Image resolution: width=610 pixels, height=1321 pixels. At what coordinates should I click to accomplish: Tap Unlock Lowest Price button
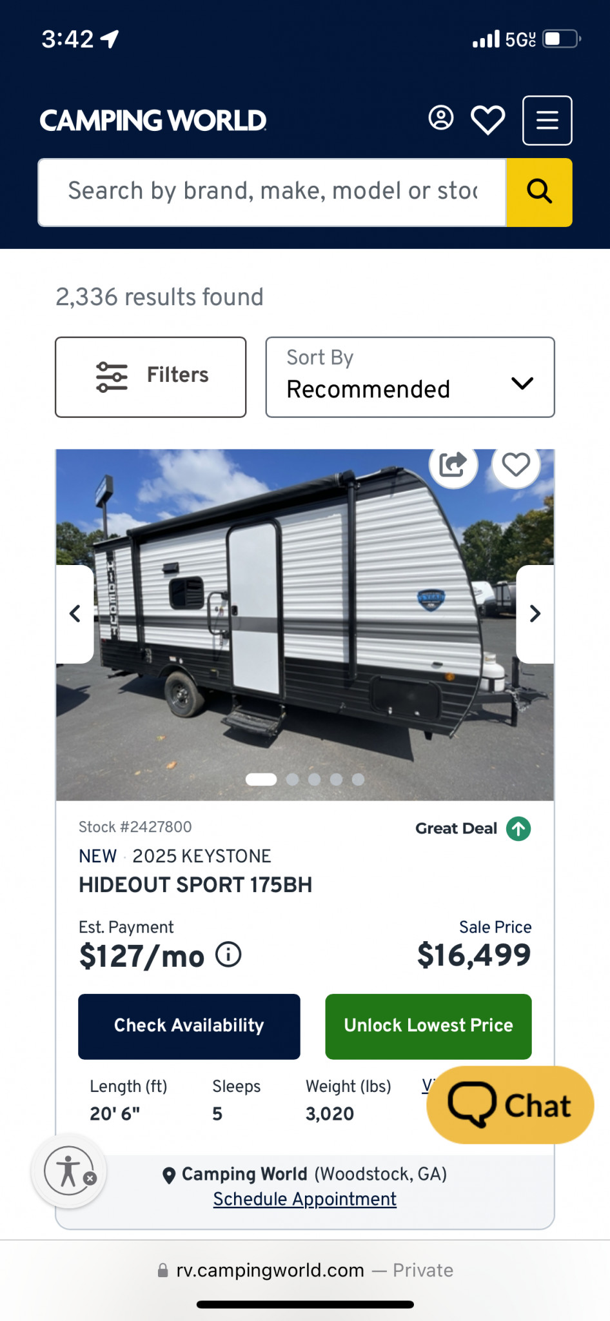click(x=428, y=1026)
